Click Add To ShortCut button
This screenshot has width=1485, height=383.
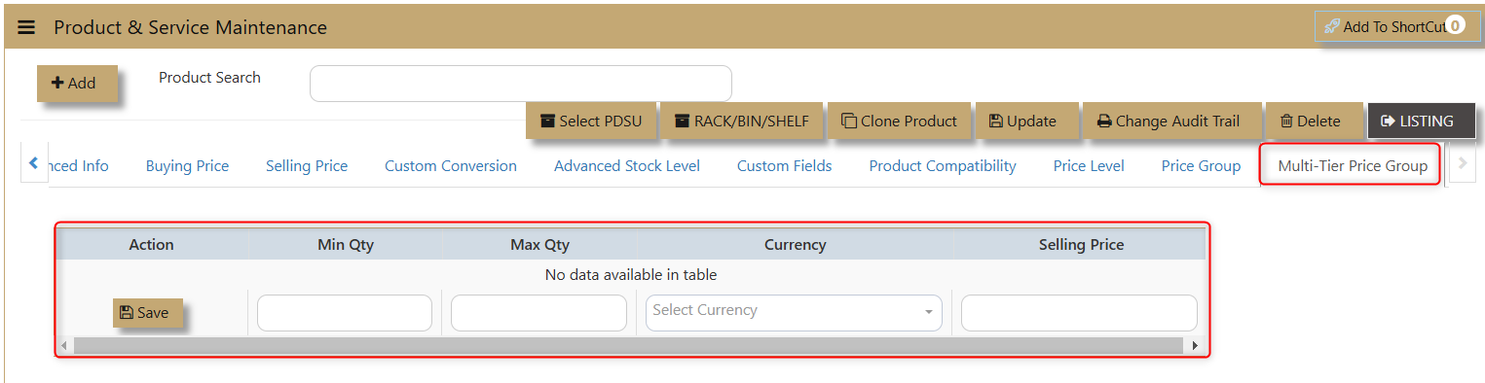point(1396,26)
